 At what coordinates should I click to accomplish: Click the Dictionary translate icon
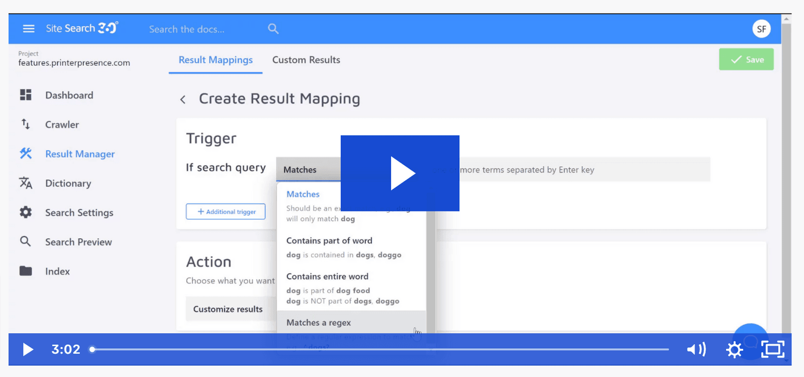26,183
